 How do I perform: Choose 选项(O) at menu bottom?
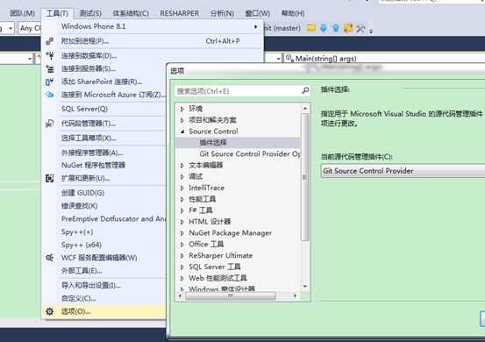pyautogui.click(x=103, y=311)
